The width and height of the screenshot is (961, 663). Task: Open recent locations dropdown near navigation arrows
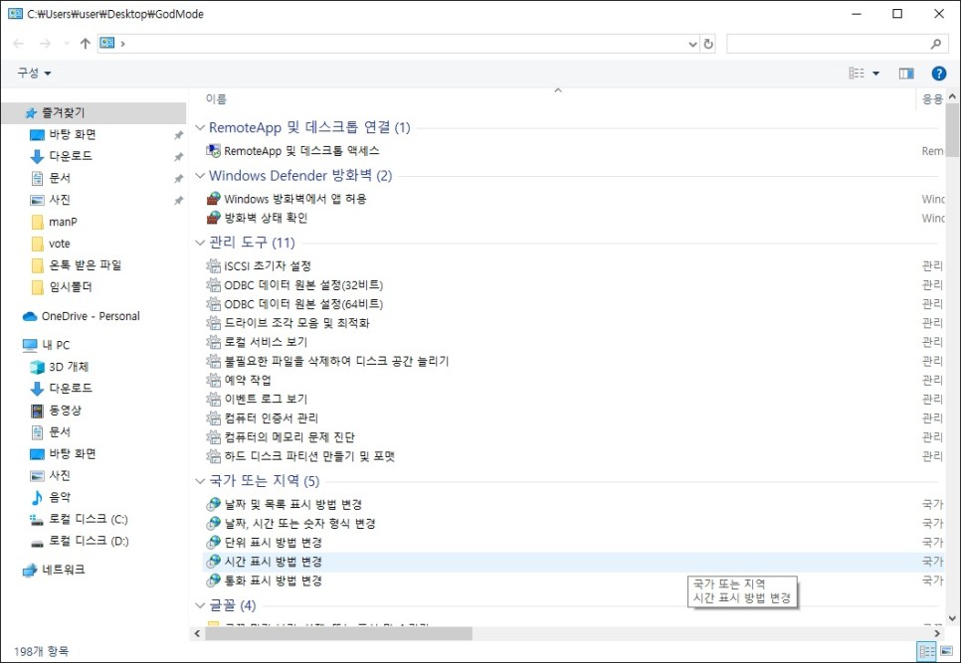[x=67, y=44]
